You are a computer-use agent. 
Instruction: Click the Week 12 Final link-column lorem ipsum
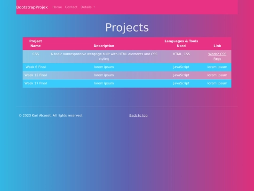[217, 75]
